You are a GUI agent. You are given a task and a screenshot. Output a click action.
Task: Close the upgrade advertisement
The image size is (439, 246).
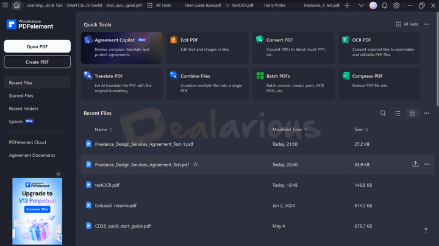pyautogui.click(x=59, y=174)
